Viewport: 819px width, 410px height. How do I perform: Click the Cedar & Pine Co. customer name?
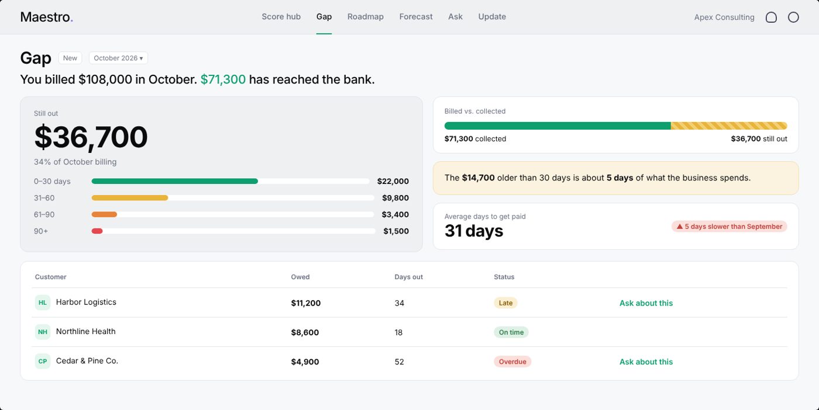click(x=87, y=360)
